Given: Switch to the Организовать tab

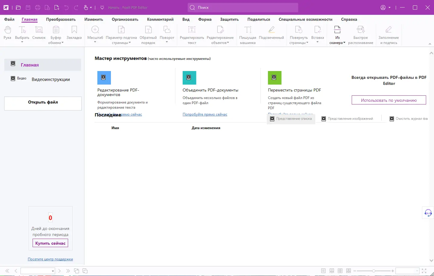Looking at the screenshot, I should (x=125, y=19).
